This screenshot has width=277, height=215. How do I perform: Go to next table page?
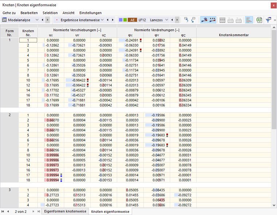33,211
